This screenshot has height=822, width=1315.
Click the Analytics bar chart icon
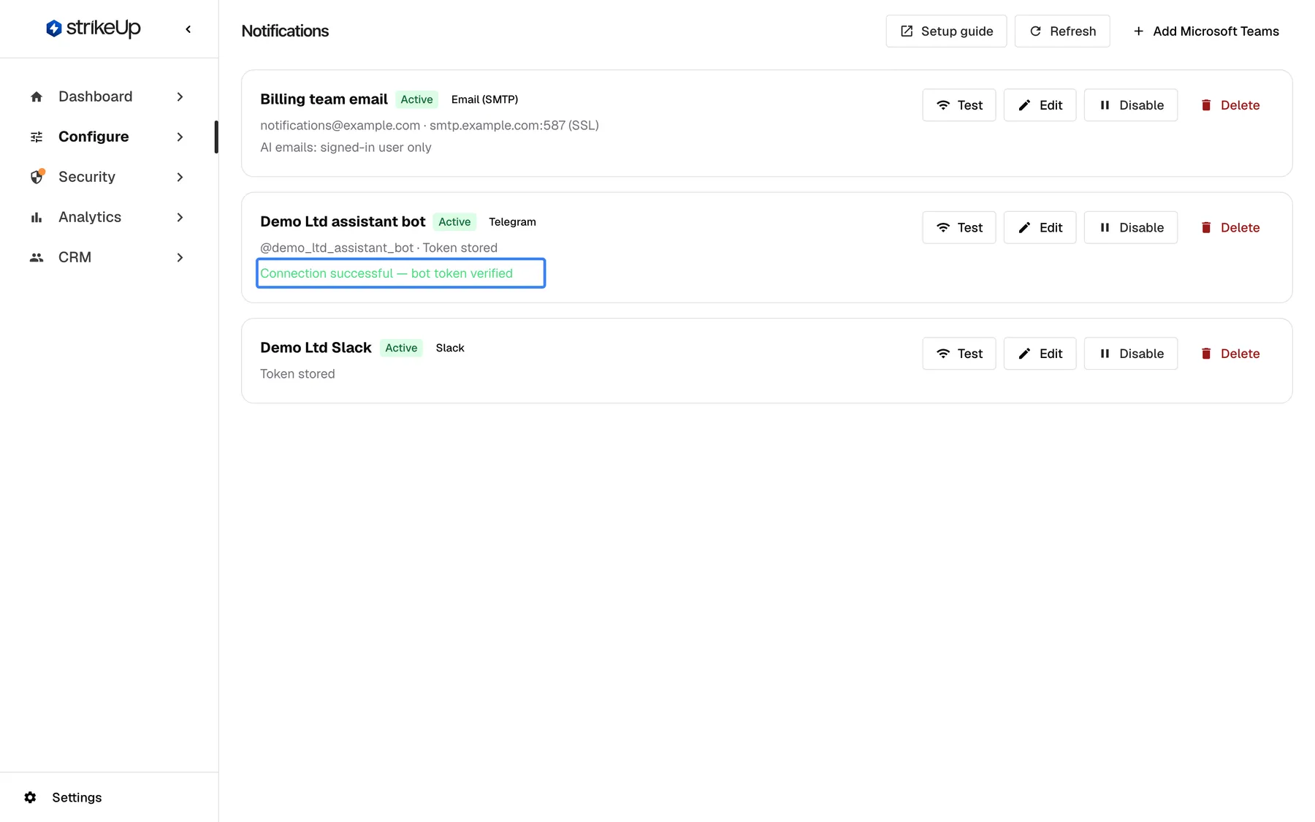(37, 217)
